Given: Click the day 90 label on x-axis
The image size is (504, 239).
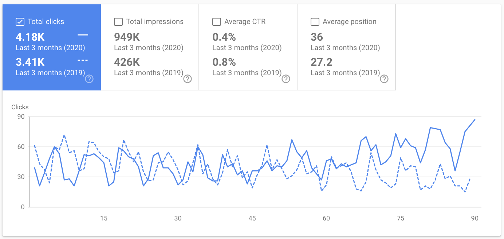Looking at the screenshot, I should [x=475, y=218].
